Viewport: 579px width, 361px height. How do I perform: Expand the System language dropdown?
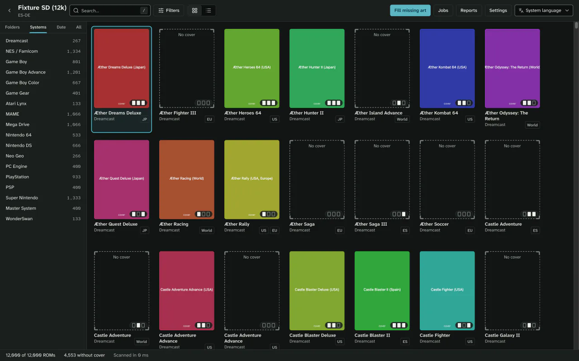coord(544,10)
